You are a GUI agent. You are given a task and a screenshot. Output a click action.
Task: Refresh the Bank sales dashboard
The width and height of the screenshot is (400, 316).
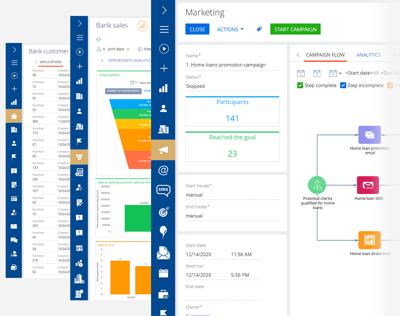click(99, 39)
